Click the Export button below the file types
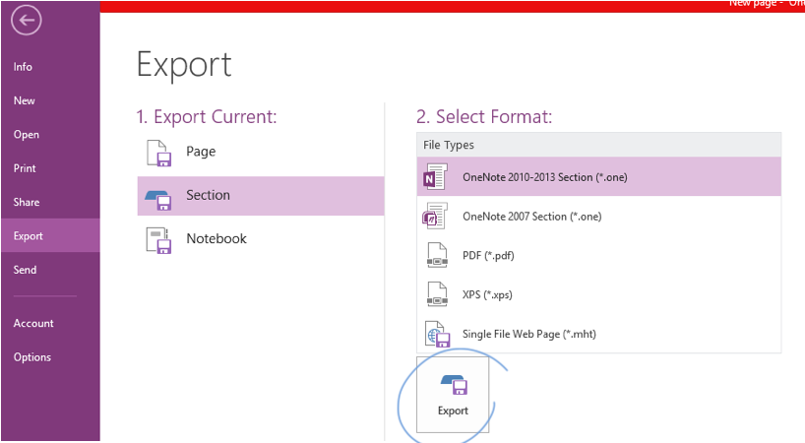 (453, 394)
